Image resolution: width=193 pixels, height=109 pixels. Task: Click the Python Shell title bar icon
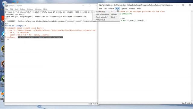[7, 5]
